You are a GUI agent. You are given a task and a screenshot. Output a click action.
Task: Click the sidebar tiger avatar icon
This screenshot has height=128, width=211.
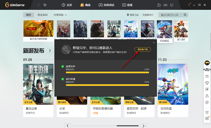pos(207,63)
